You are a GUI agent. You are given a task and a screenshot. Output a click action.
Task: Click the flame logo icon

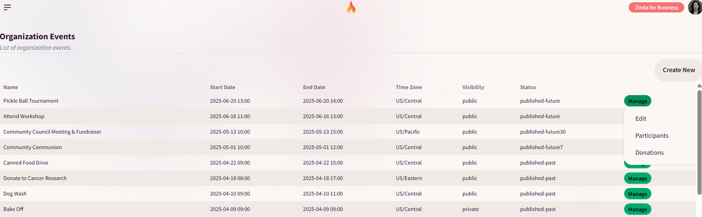pos(352,8)
